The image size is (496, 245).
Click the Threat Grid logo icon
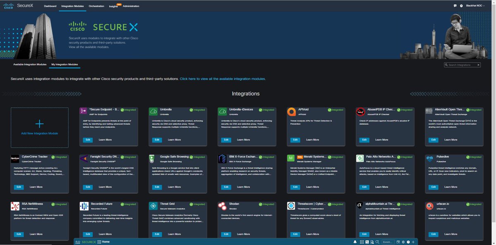pyautogui.click(x=153, y=205)
